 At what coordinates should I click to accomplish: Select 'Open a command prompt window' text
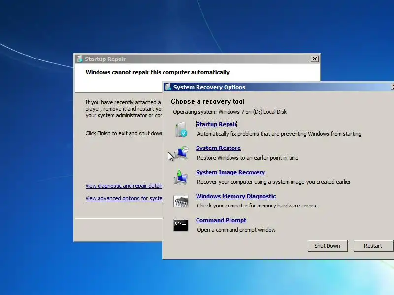(x=236, y=230)
